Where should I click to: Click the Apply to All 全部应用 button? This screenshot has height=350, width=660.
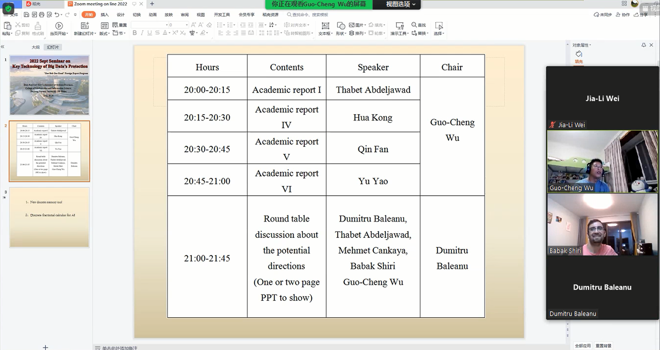tap(583, 346)
